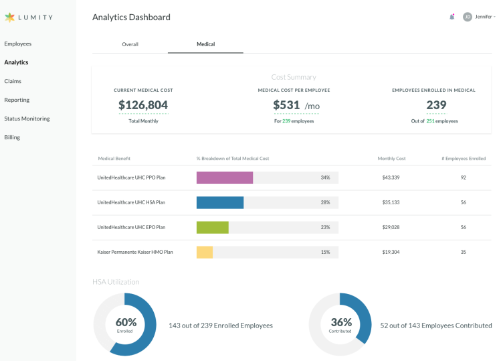Expand the Jennifer account dropdown arrow
The image size is (501, 361).
click(x=495, y=17)
